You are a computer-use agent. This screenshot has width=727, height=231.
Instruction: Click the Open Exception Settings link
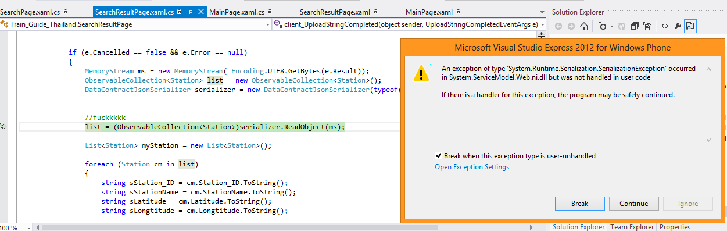coord(472,167)
